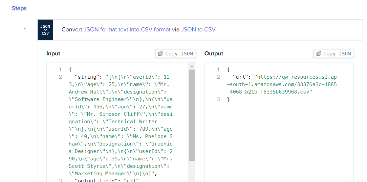The width and height of the screenshot is (367, 182).
Task: Click the Input panel scrollbar thumb
Action: point(192,115)
